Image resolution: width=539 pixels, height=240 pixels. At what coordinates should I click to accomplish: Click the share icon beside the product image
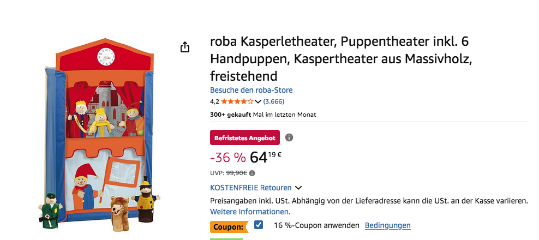point(185,47)
